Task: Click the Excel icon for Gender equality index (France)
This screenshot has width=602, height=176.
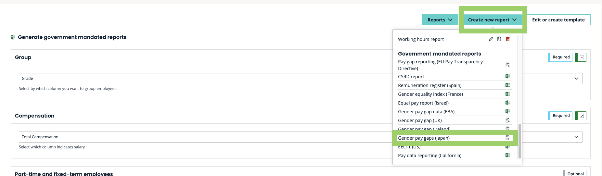Action: coord(507,94)
